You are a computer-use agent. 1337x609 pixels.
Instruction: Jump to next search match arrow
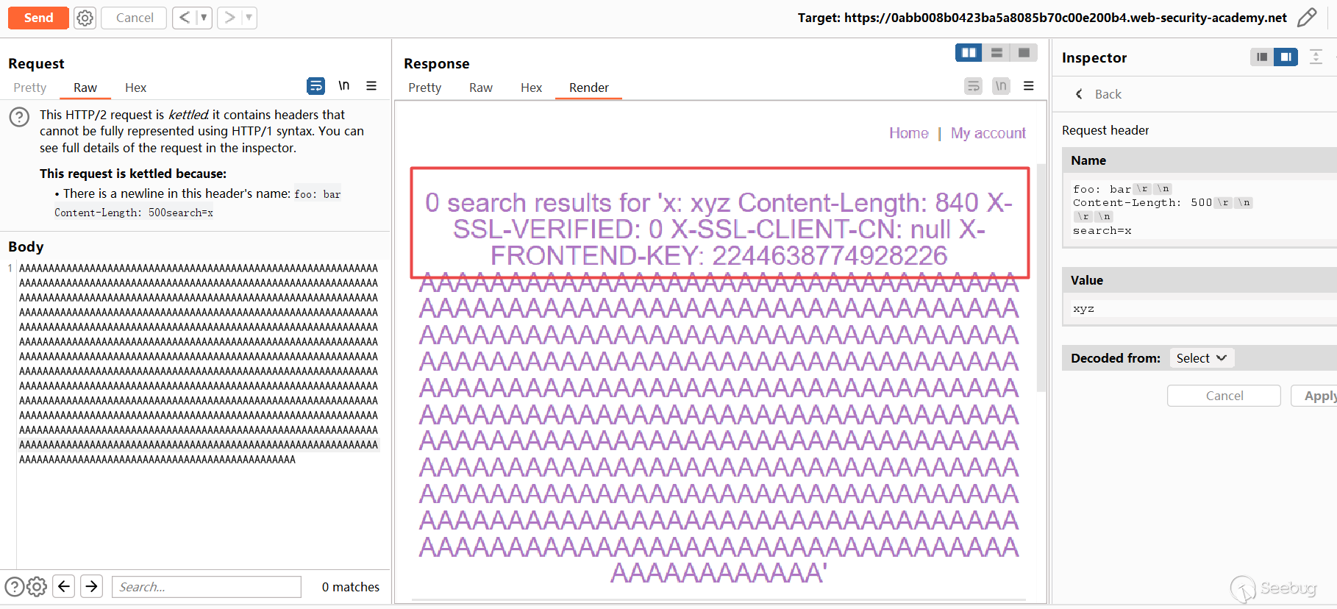tap(91, 586)
